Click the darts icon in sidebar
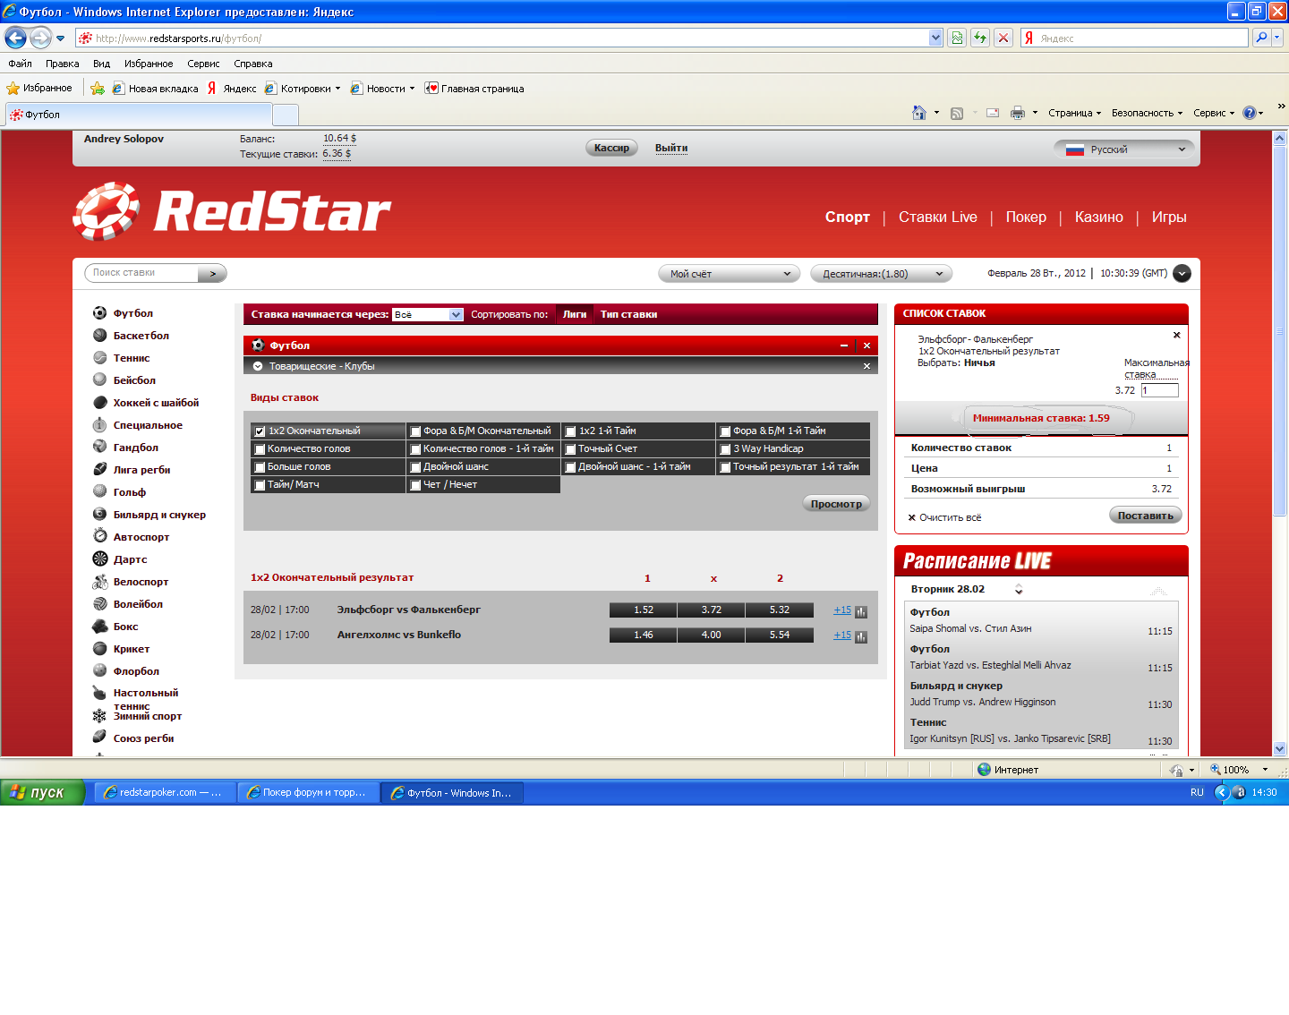Screen dimensions: 1289x1015 coord(100,559)
